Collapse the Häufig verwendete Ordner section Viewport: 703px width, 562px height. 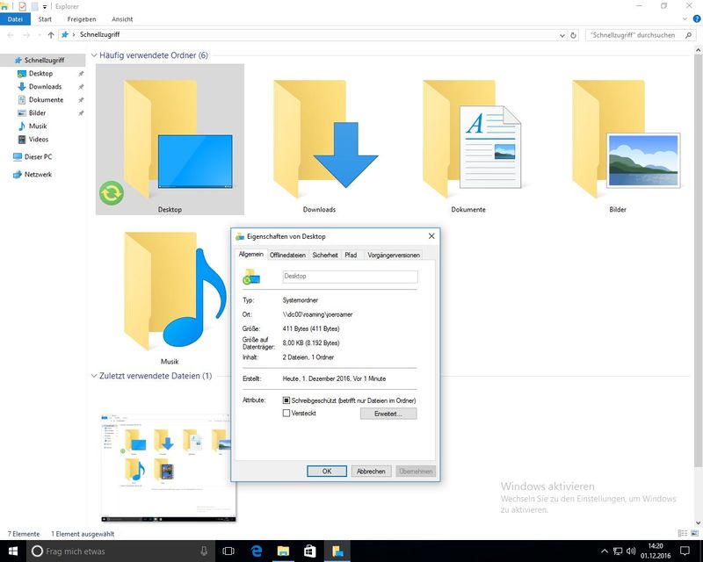(x=94, y=55)
